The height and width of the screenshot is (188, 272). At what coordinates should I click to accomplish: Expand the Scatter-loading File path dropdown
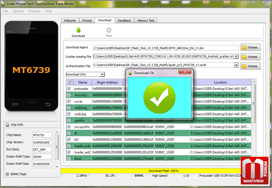coord(236,56)
